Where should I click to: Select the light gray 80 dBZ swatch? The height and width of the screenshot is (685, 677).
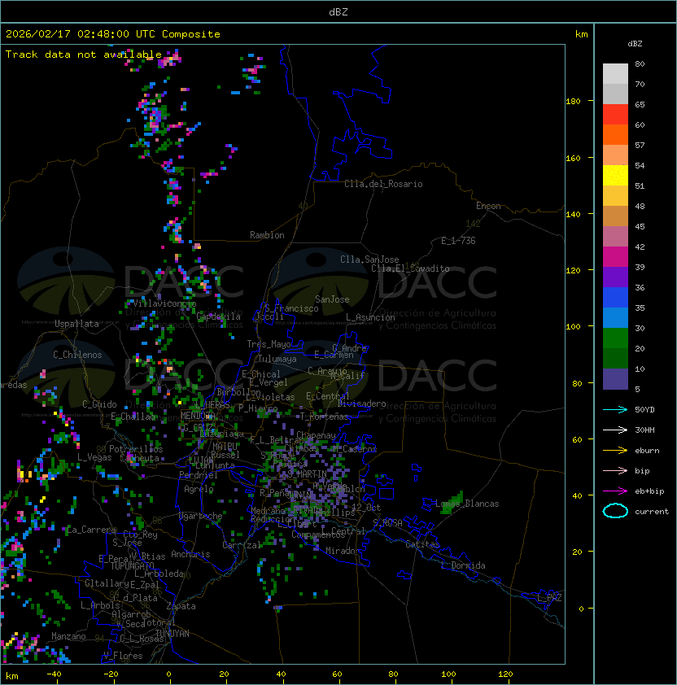click(615, 73)
